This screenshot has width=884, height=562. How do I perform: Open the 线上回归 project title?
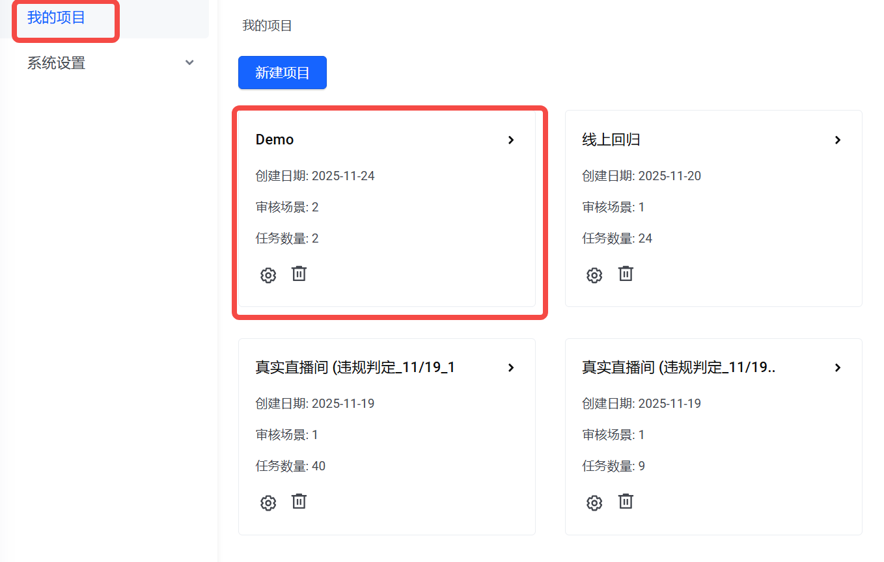611,140
